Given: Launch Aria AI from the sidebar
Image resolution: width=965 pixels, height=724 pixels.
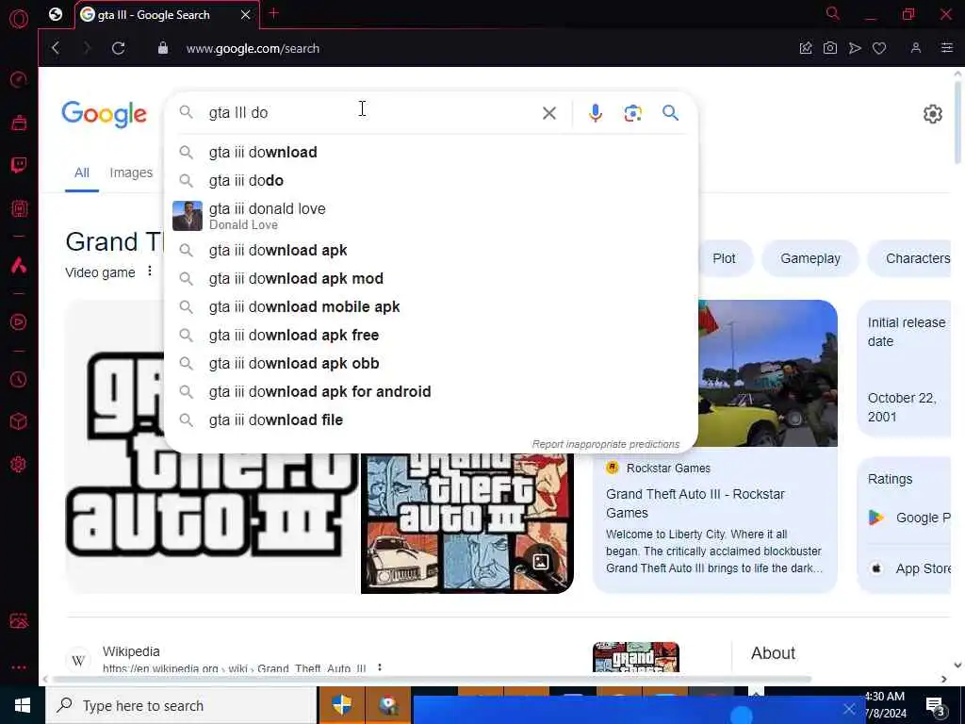Looking at the screenshot, I should 19,265.
